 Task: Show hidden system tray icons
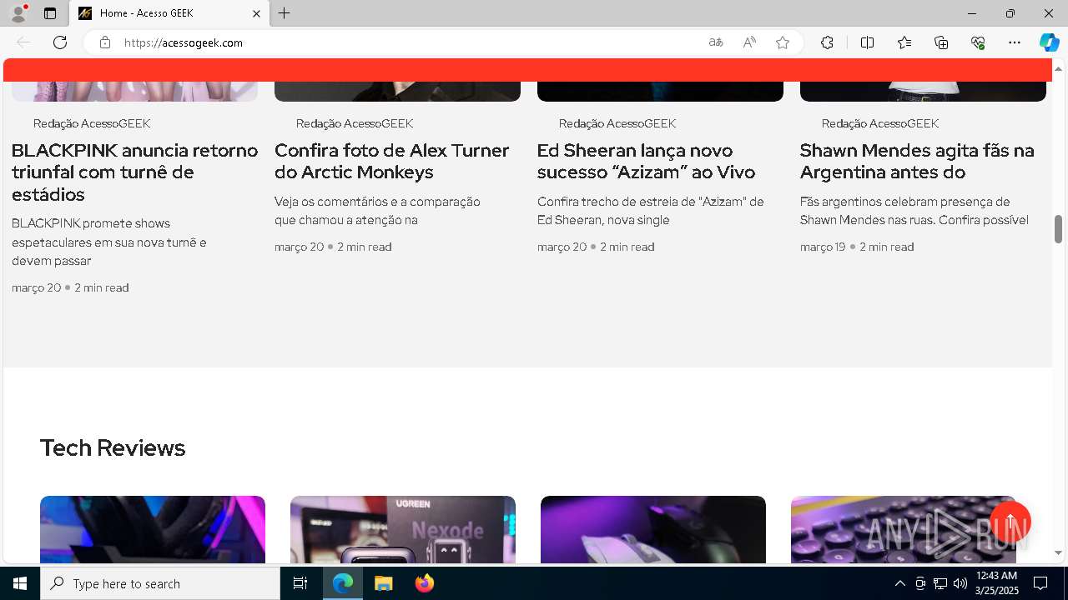pyautogui.click(x=899, y=583)
